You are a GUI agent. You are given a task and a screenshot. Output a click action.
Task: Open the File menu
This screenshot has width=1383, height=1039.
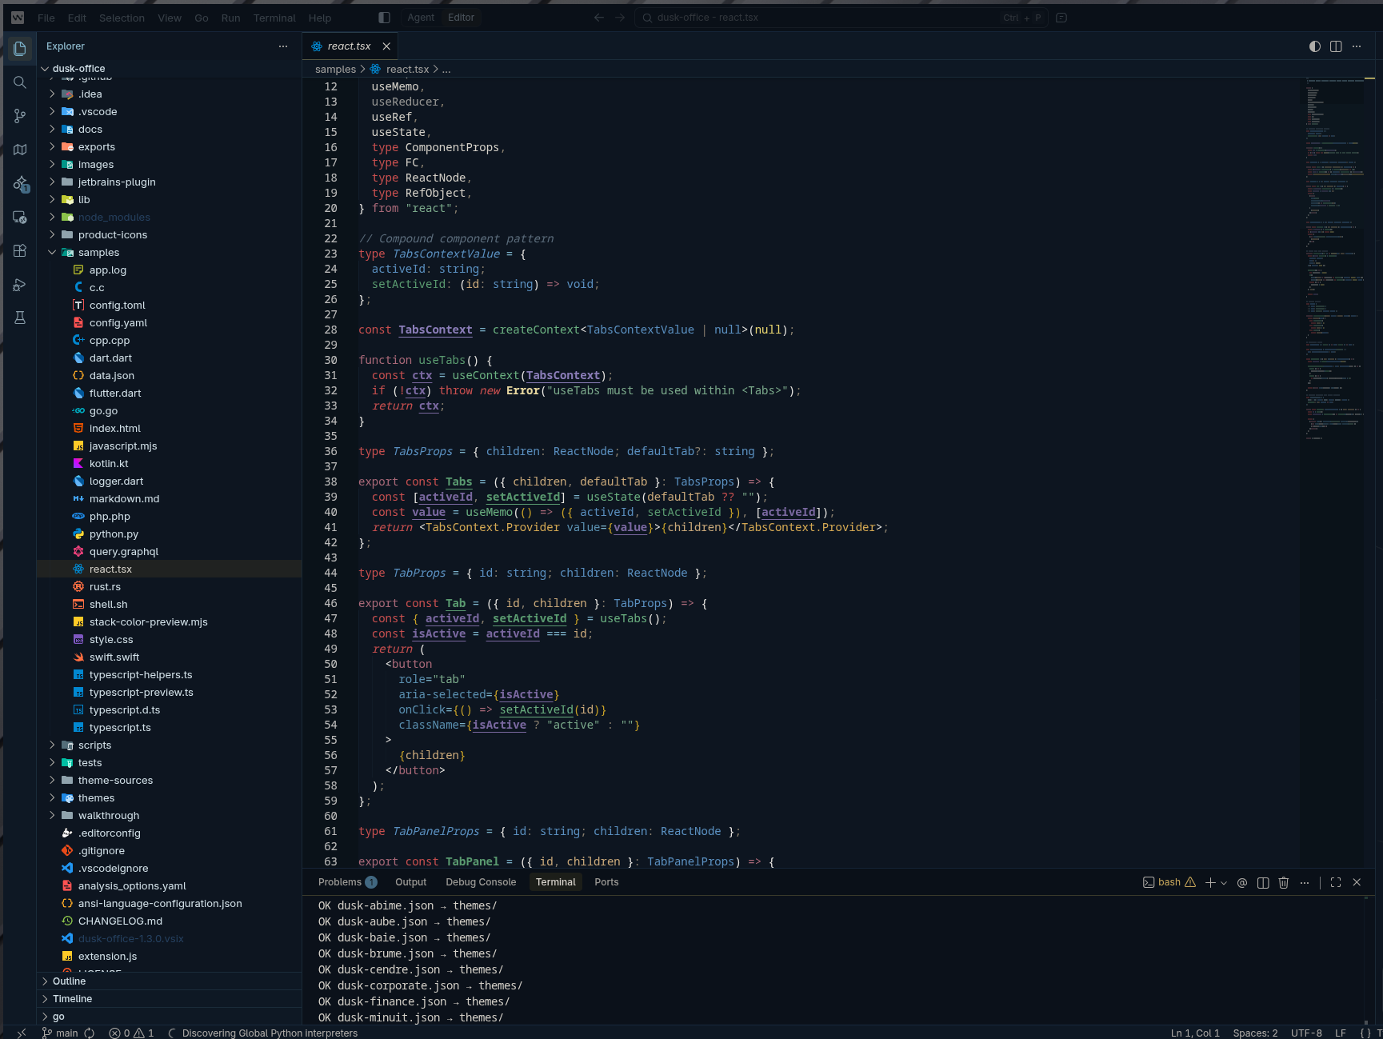[46, 18]
